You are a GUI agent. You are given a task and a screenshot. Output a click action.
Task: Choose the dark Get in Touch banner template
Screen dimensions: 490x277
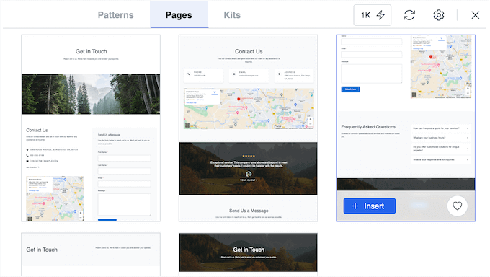click(x=248, y=253)
